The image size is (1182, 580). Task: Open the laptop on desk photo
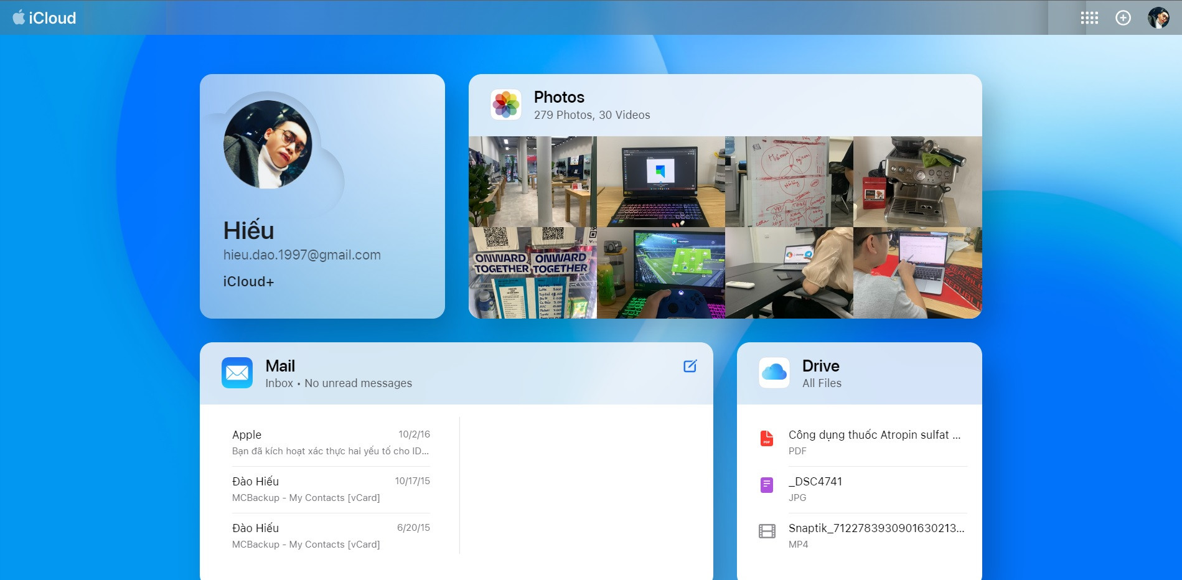[661, 182]
